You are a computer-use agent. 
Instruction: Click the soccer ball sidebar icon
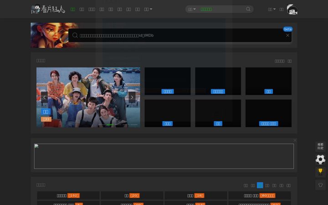click(x=320, y=159)
